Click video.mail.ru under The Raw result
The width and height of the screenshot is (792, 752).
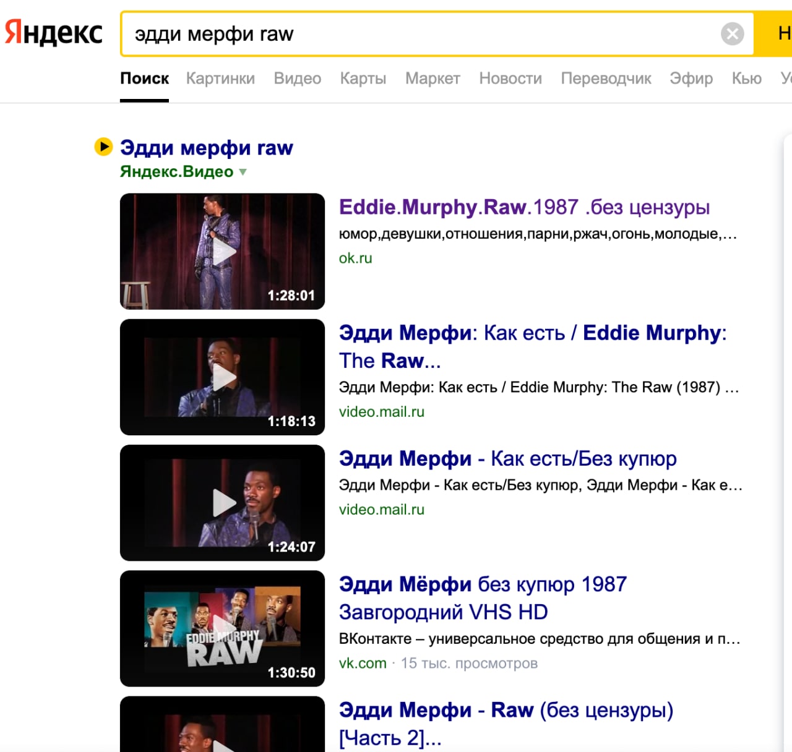coord(382,411)
